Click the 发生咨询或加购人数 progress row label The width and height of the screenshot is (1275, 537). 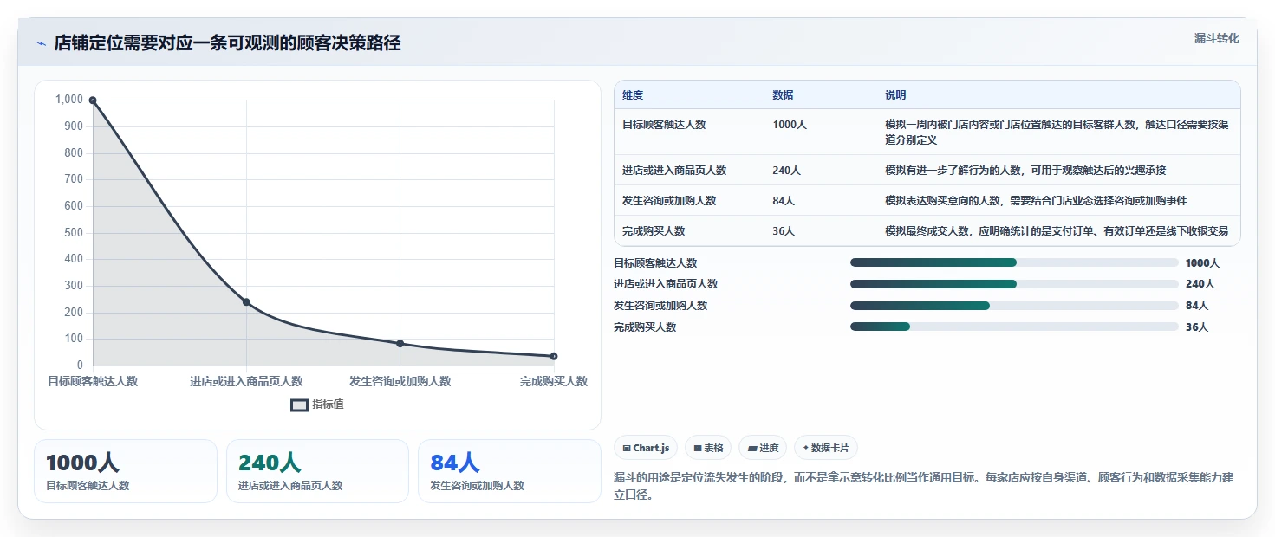[660, 306]
